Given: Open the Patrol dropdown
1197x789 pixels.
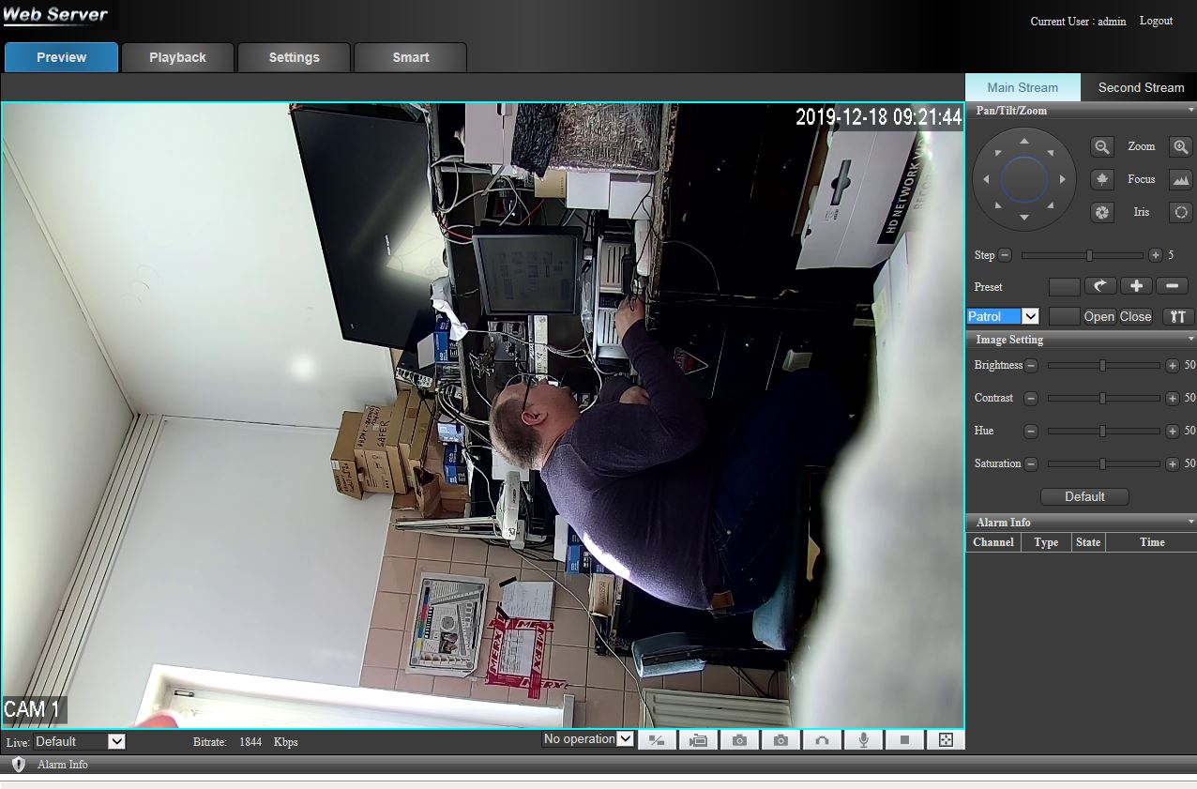Looking at the screenshot, I should click(1003, 316).
